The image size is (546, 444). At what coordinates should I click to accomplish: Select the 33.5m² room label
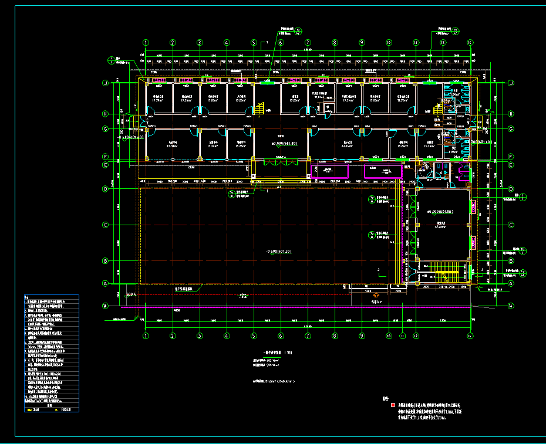tap(173, 144)
